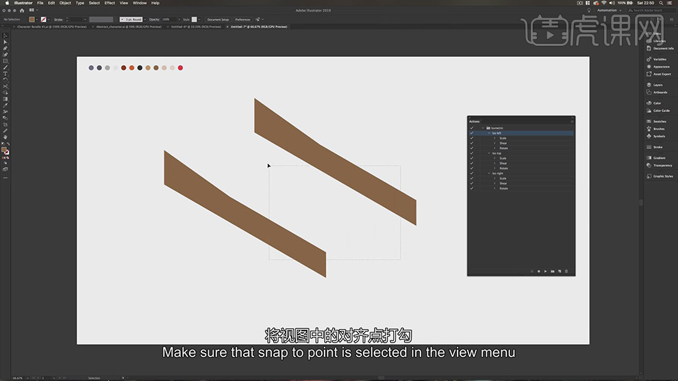This screenshot has width=678, height=381.
Task: Click the Preferences button
Action: pyautogui.click(x=242, y=19)
